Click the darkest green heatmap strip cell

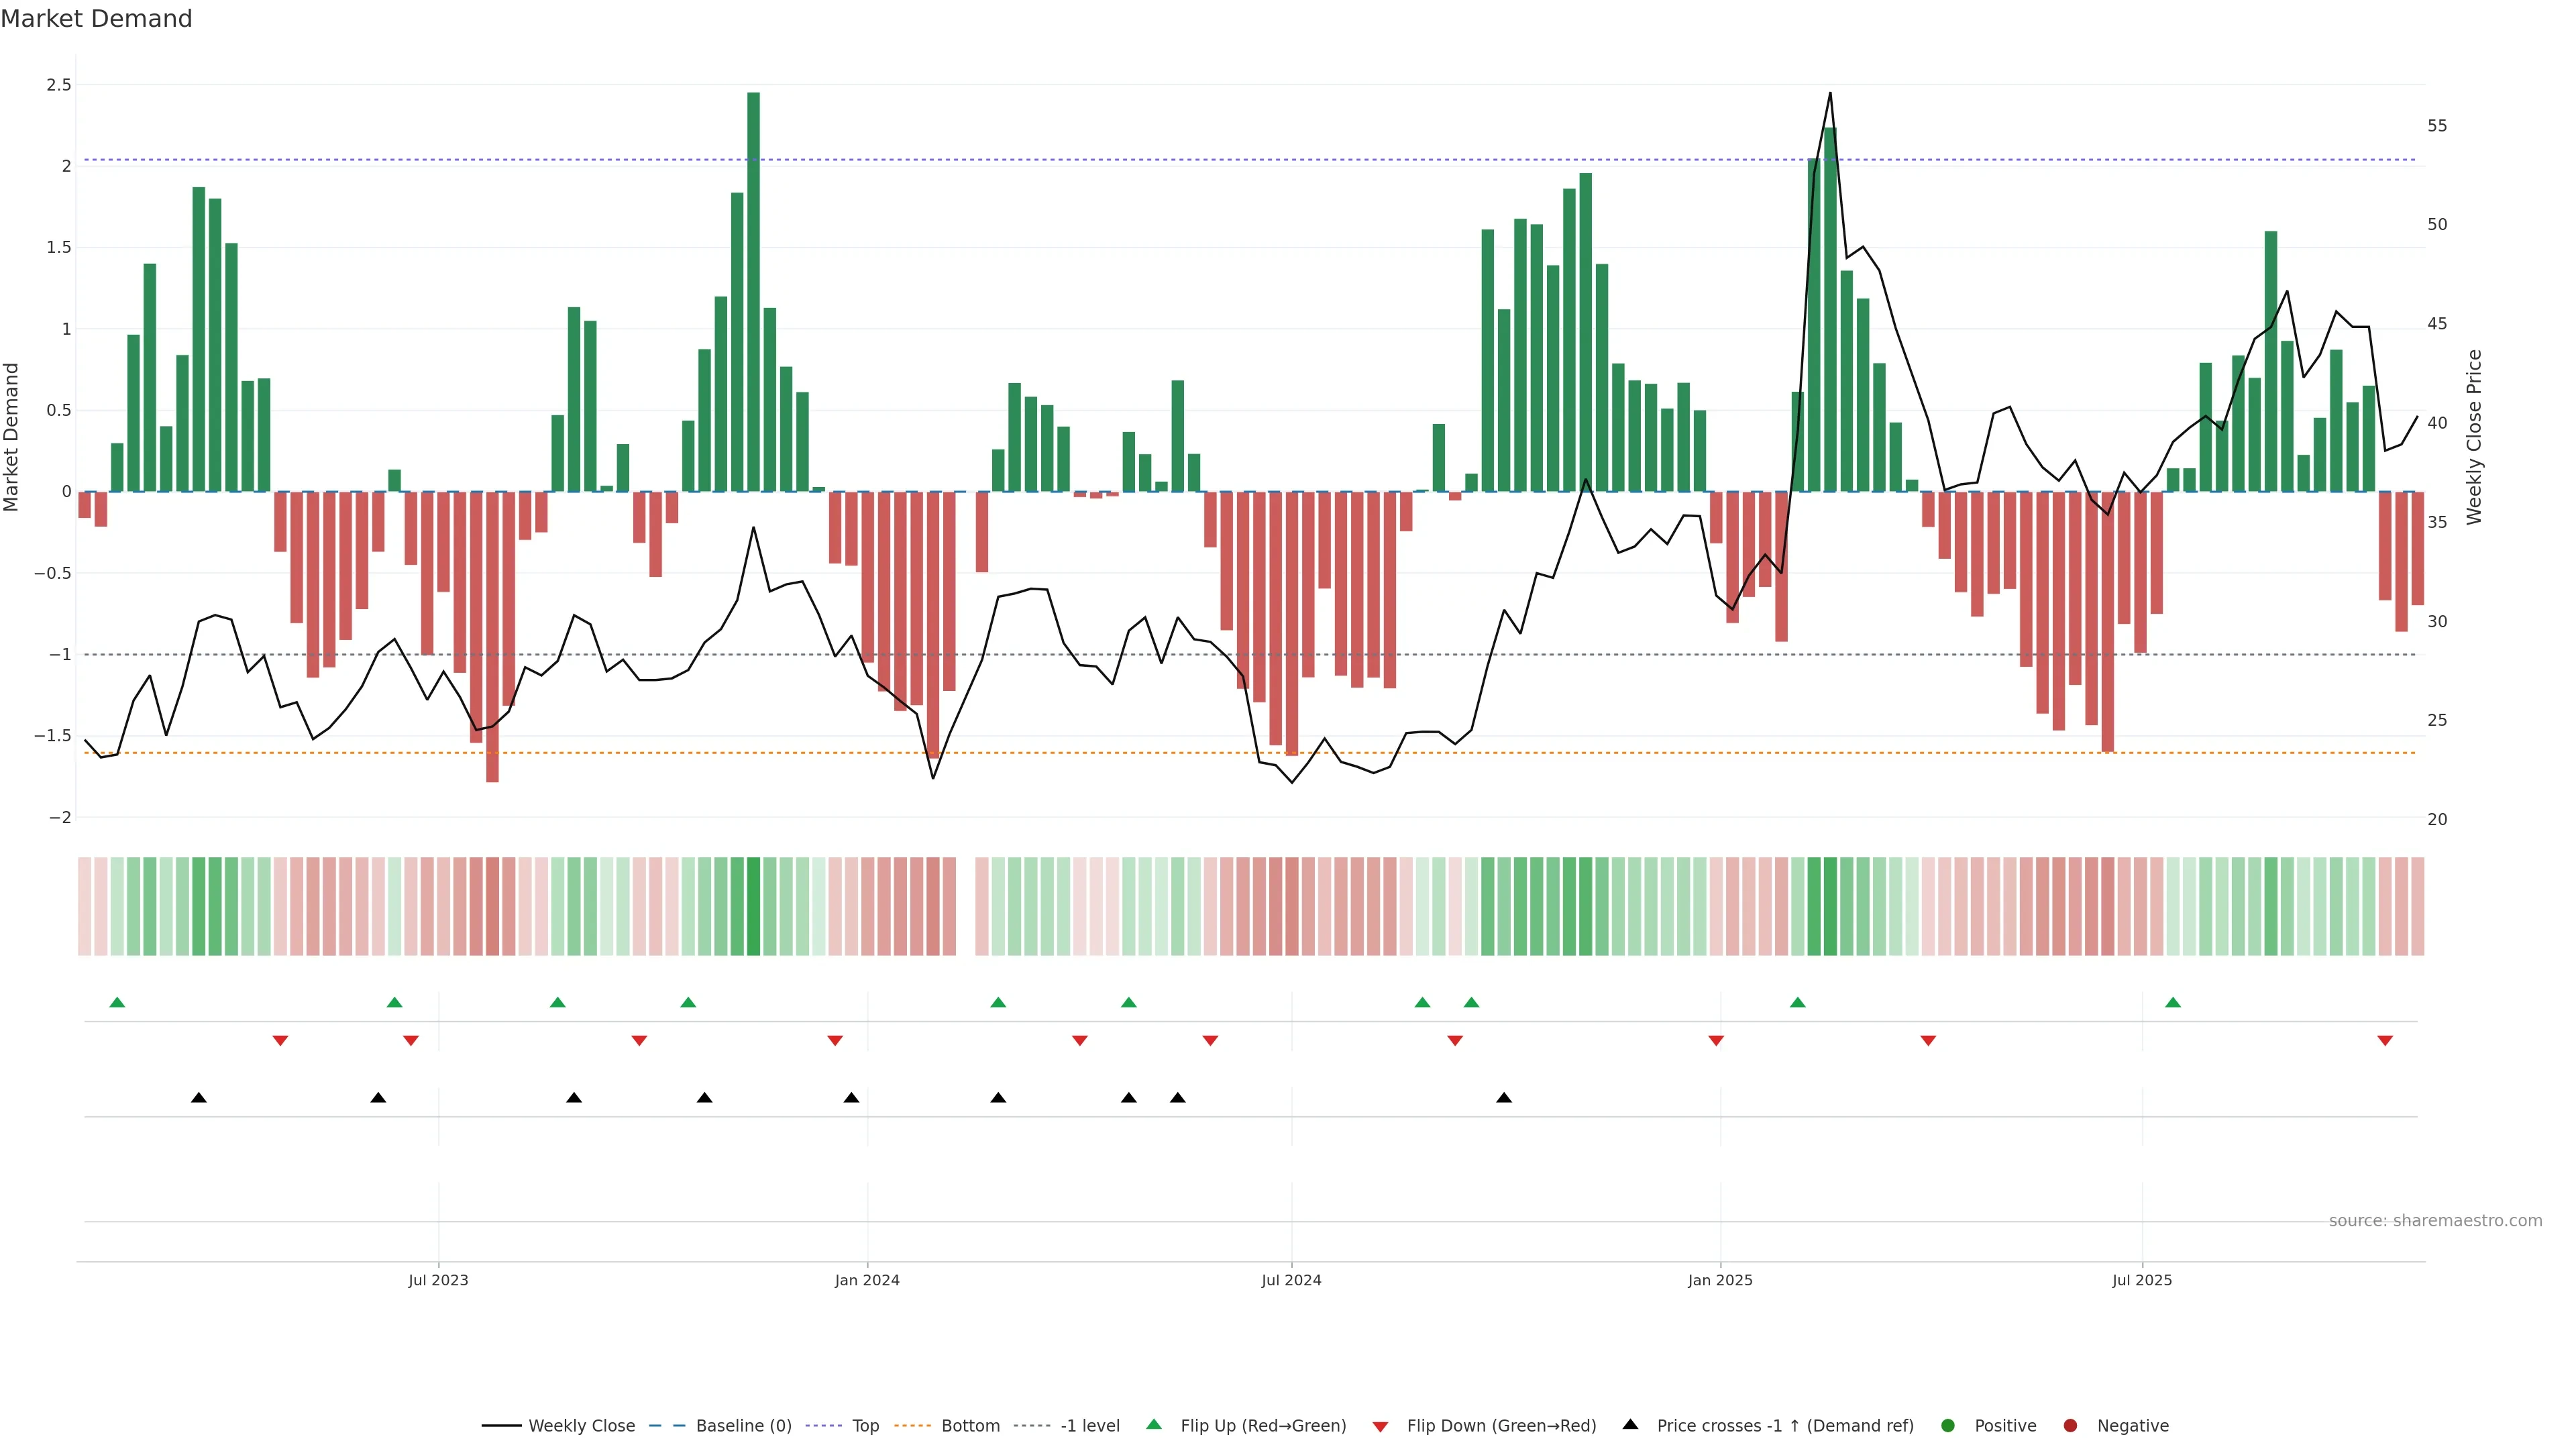click(753, 906)
